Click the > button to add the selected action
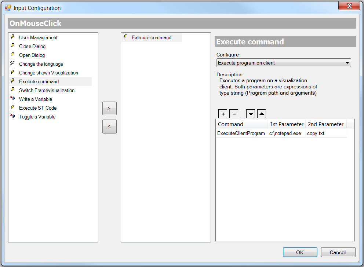Screen dimensions: 364x267 (x=109, y=108)
